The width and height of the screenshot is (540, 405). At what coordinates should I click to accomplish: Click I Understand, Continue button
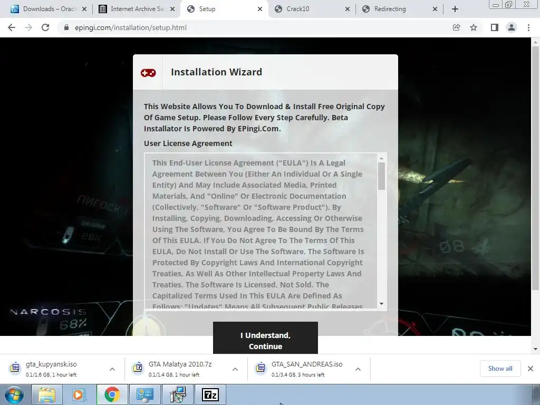265,338
